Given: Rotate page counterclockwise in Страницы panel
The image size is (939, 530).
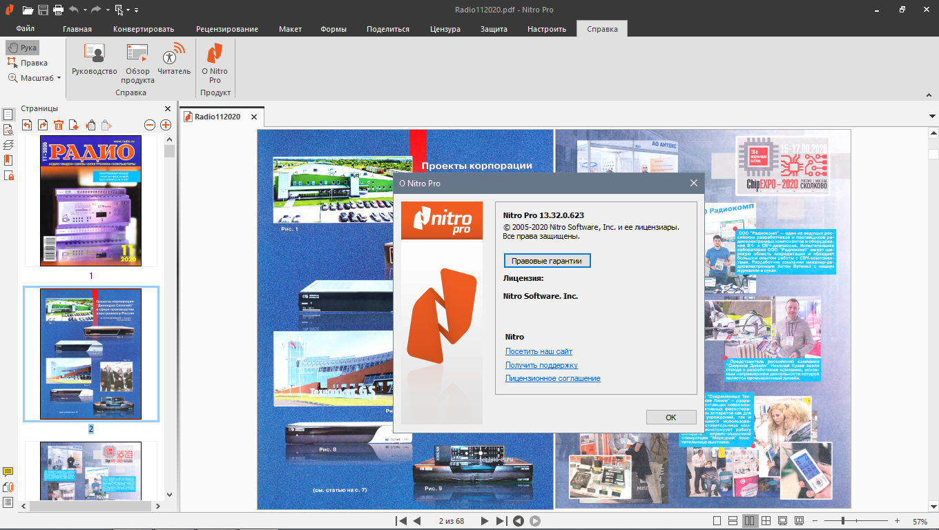Looking at the screenshot, I should point(27,125).
